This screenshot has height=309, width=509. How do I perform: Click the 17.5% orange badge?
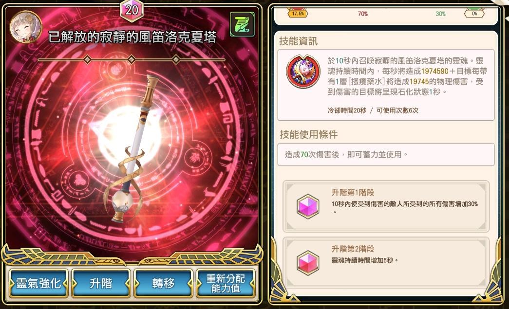click(x=298, y=14)
